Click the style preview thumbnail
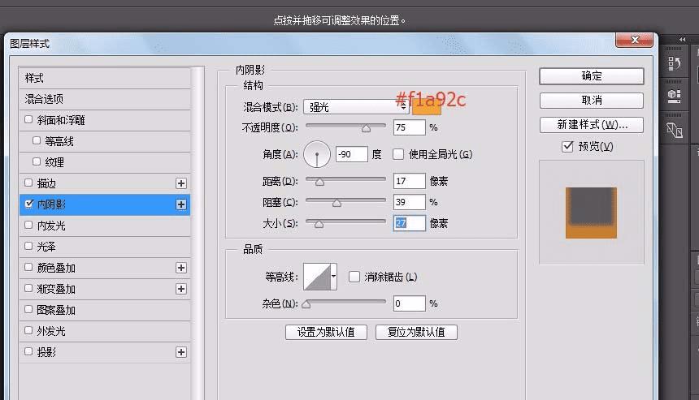Viewport: 699px width, 400px height. (x=591, y=213)
